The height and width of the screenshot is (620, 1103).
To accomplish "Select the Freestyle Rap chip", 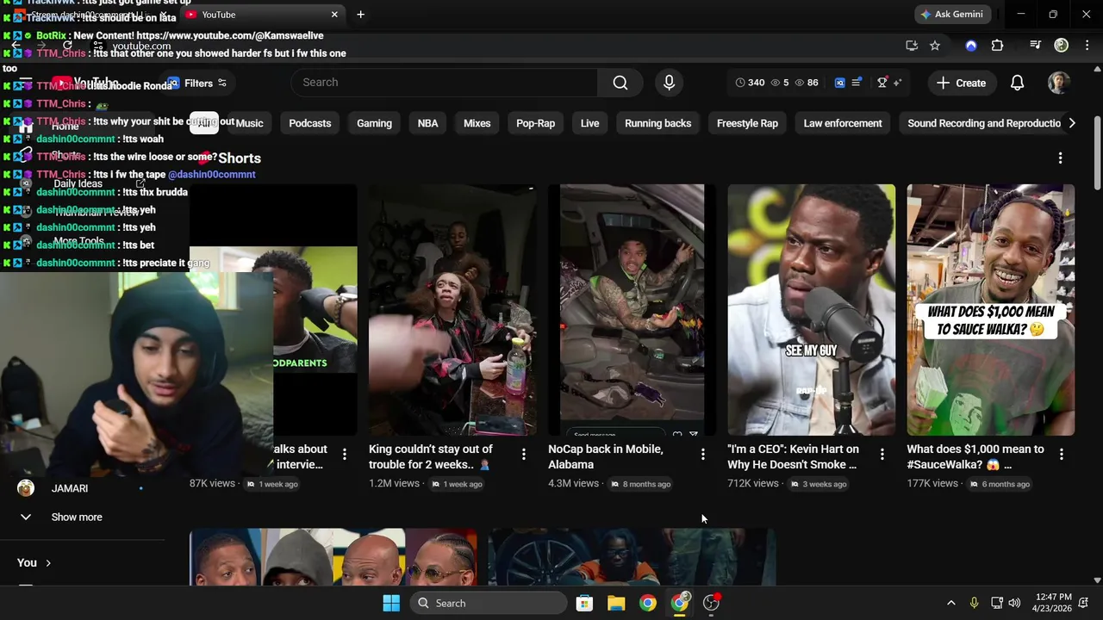I will coord(747,123).
